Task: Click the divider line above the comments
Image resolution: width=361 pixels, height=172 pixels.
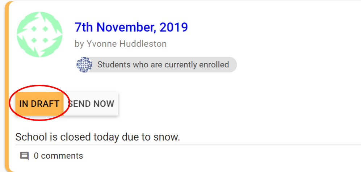Action: (x=188, y=145)
